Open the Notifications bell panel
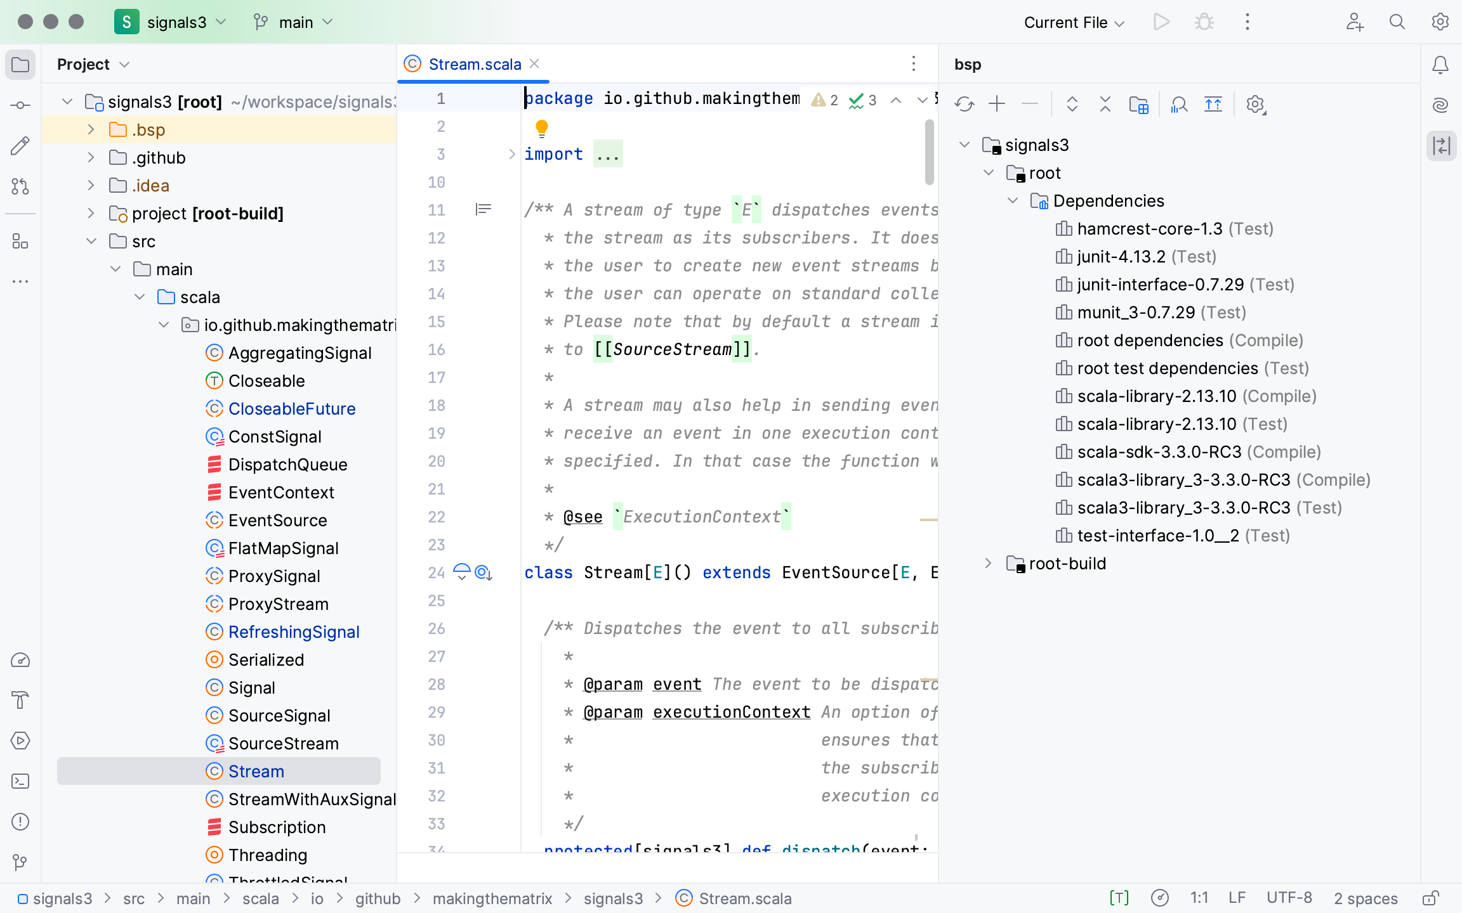This screenshot has width=1462, height=913. pyautogui.click(x=1440, y=65)
